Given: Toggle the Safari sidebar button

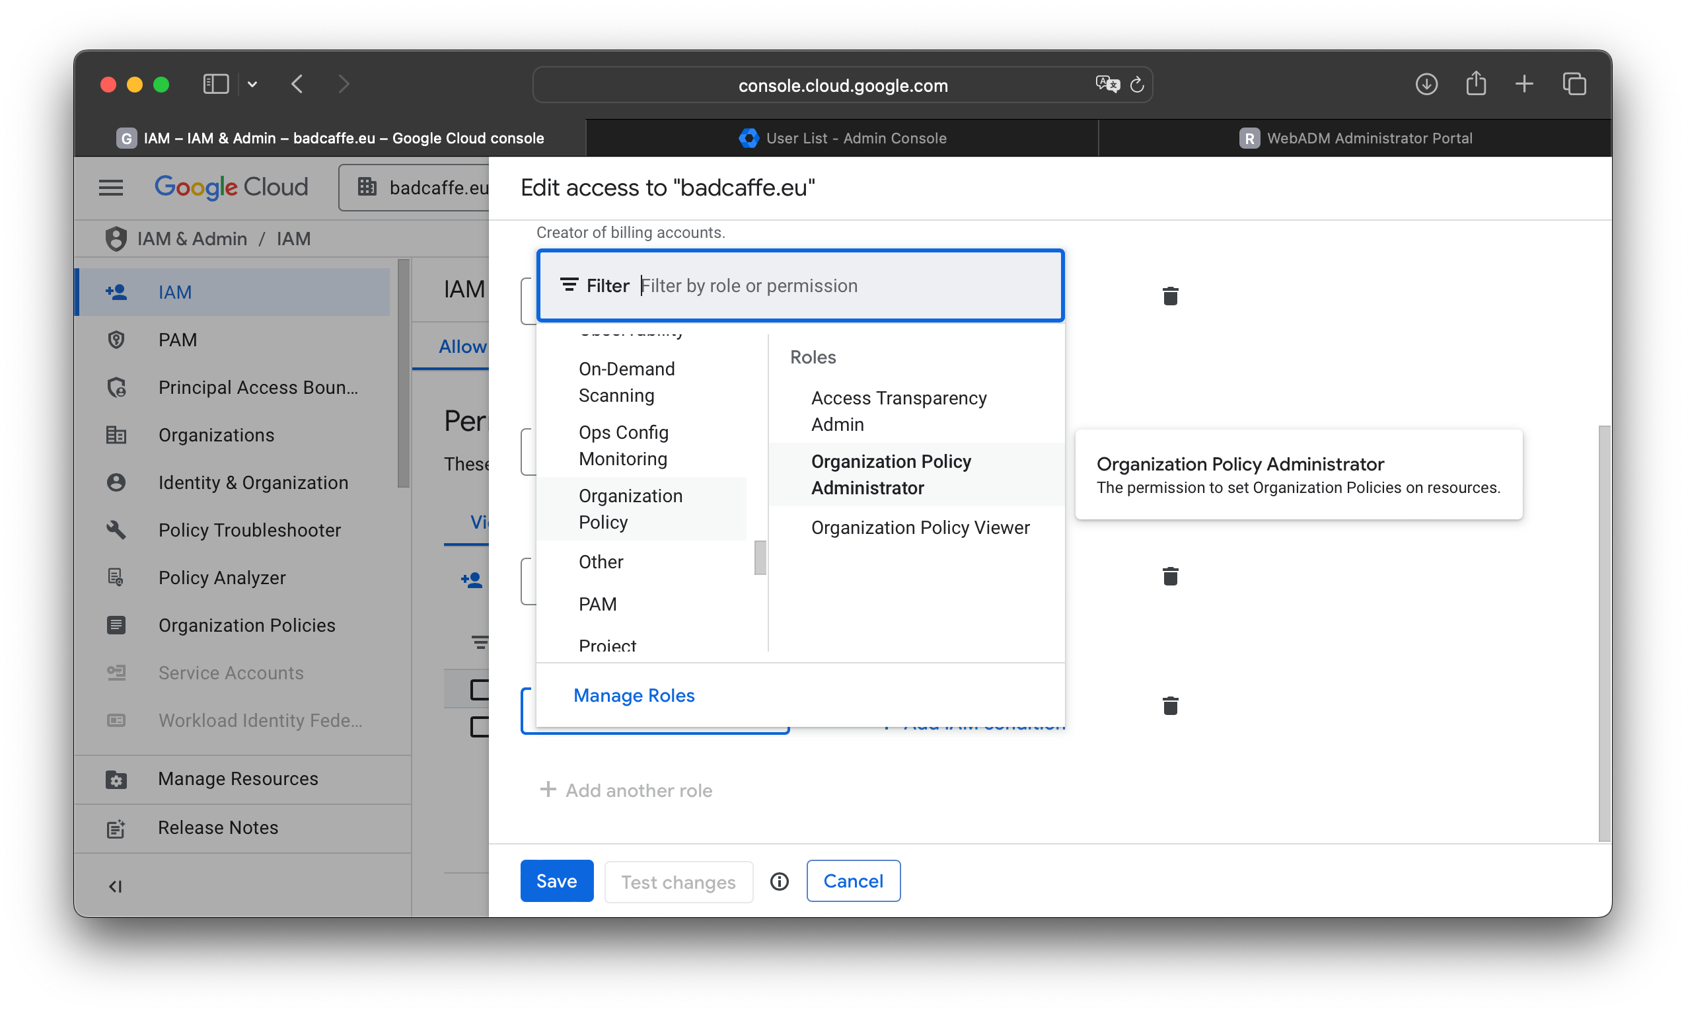Looking at the screenshot, I should click(x=215, y=84).
